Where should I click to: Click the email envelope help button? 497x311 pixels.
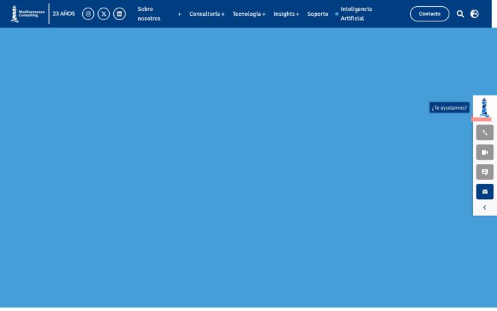pos(485,191)
